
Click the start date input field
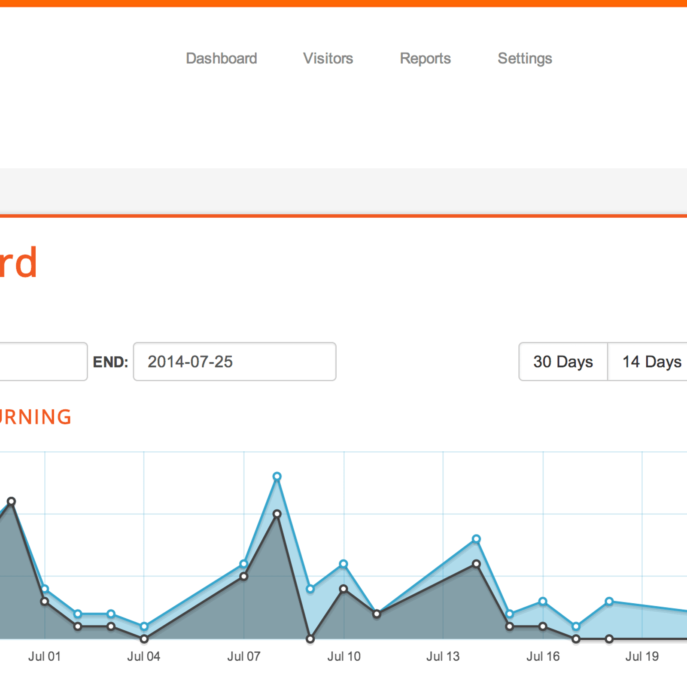pyautogui.click(x=43, y=362)
